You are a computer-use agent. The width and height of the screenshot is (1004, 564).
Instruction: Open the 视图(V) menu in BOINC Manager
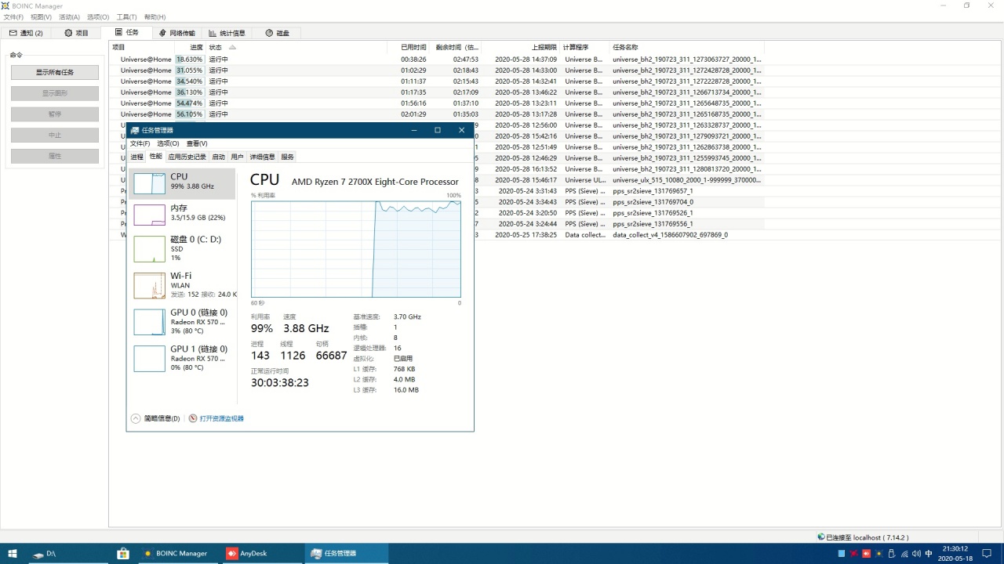41,16
